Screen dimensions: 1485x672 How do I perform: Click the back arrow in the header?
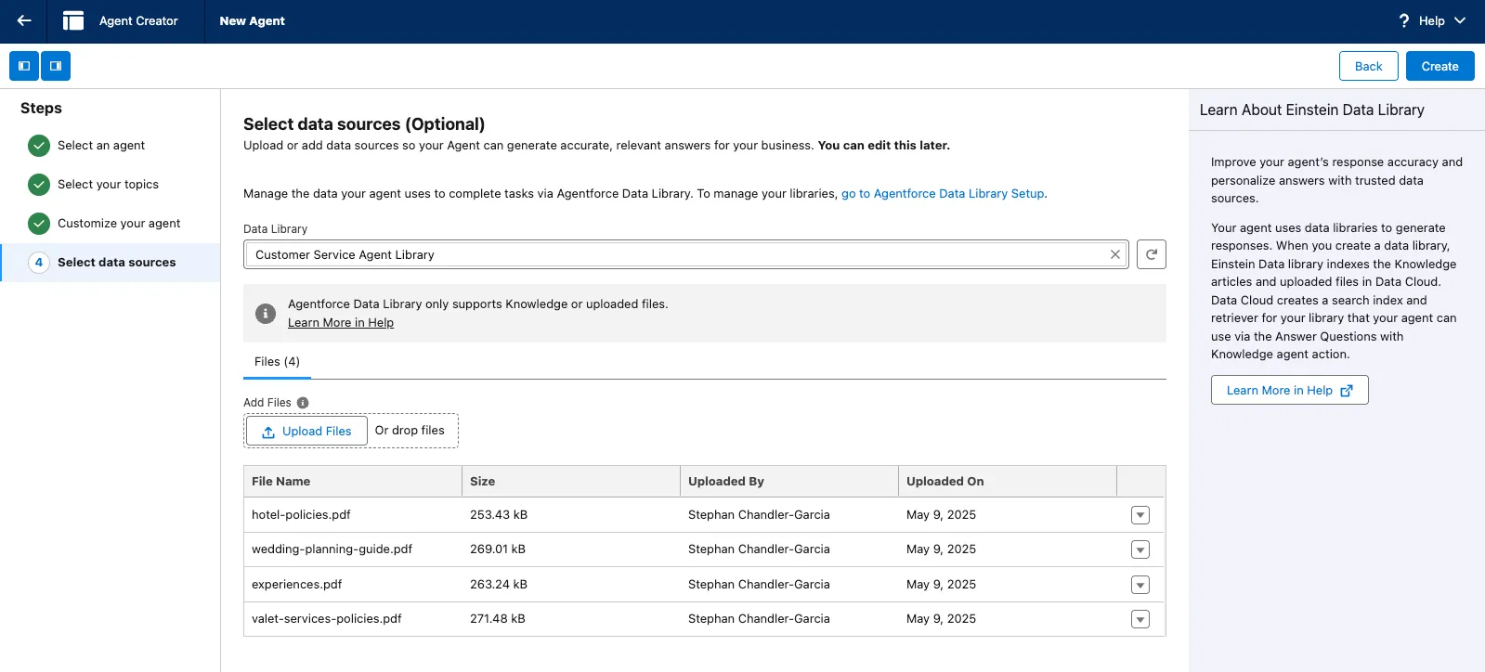(24, 20)
